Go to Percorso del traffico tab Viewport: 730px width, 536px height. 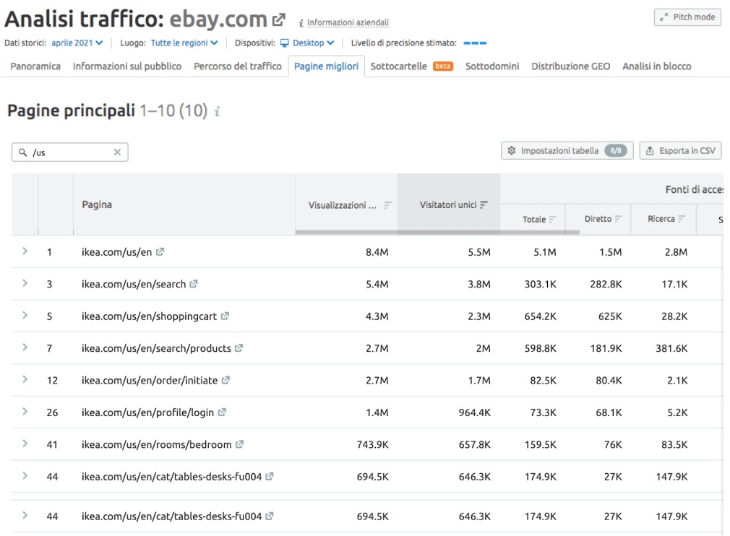click(238, 66)
